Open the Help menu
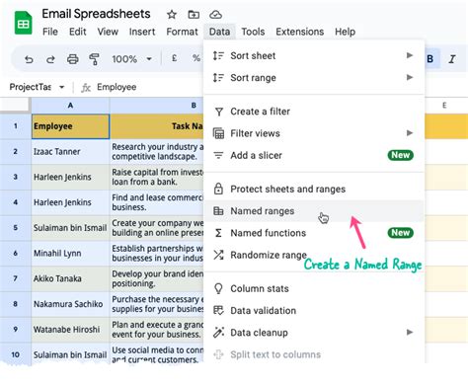468x384 pixels. click(345, 32)
